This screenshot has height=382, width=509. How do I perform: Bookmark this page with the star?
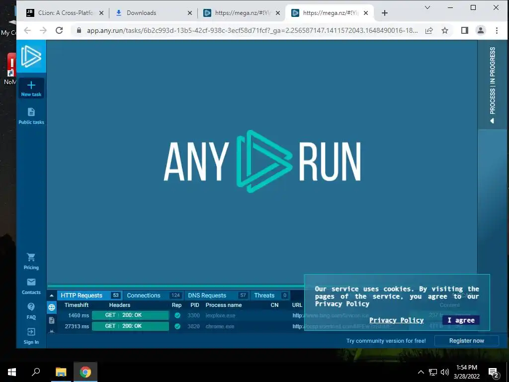pos(445,30)
